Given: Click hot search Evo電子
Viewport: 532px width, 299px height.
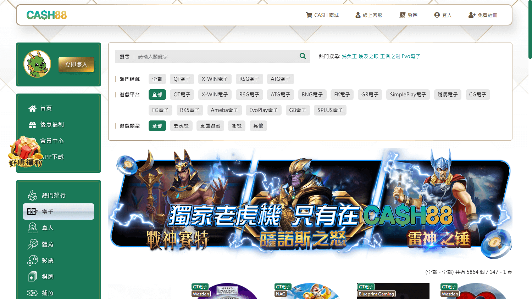Looking at the screenshot, I should (411, 56).
